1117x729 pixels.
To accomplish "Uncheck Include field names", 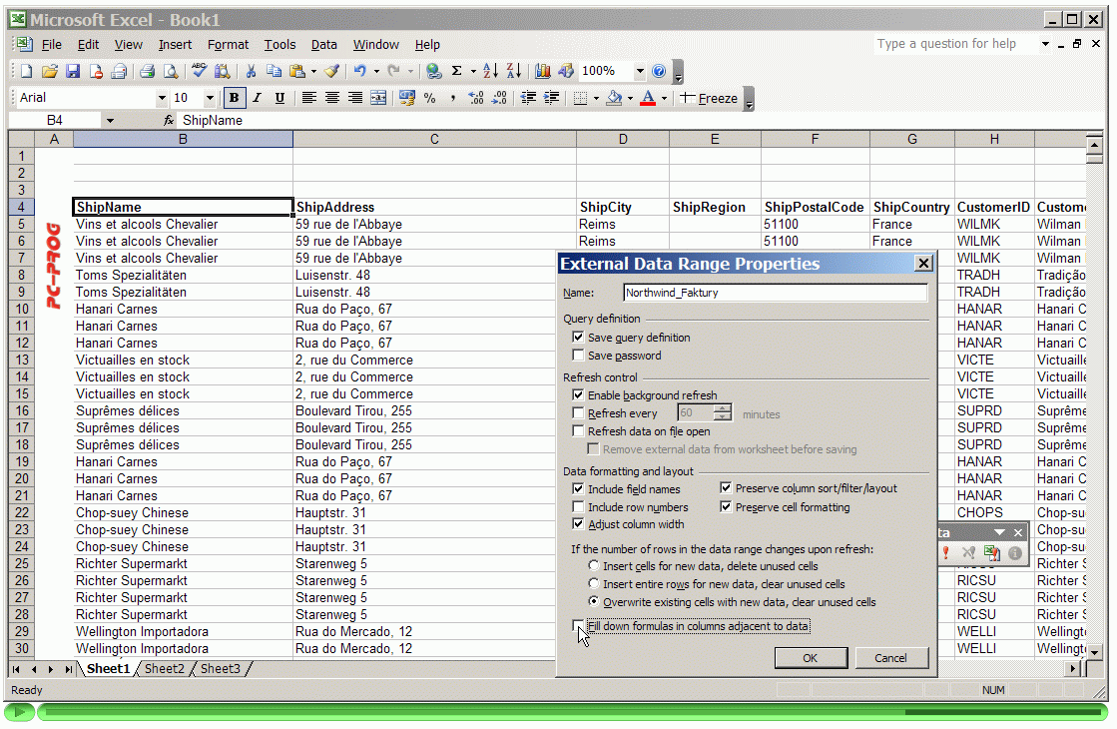I will pos(578,489).
